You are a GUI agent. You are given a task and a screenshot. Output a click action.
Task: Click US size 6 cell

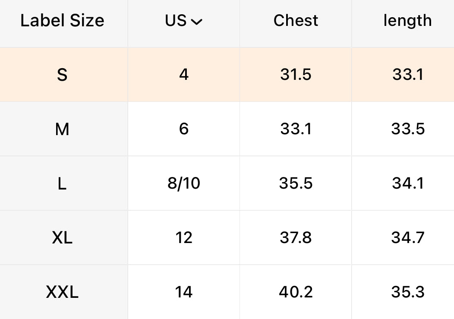(184, 129)
